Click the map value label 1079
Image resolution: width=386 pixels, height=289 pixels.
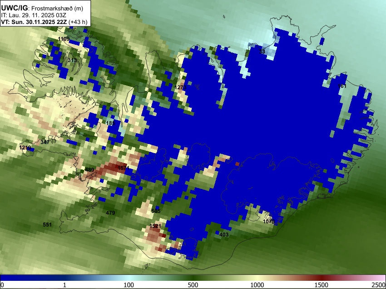pos(269,222)
